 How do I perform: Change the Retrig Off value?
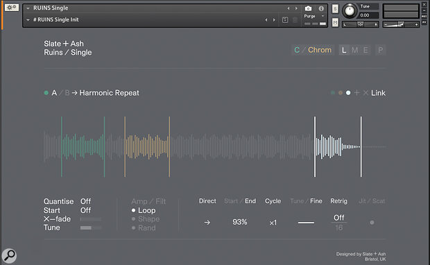pyautogui.click(x=338, y=218)
